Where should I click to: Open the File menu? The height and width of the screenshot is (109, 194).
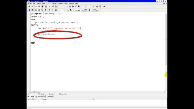(x=30, y=3)
